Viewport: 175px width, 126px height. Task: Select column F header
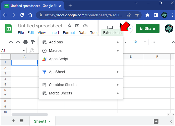click(x=157, y=57)
